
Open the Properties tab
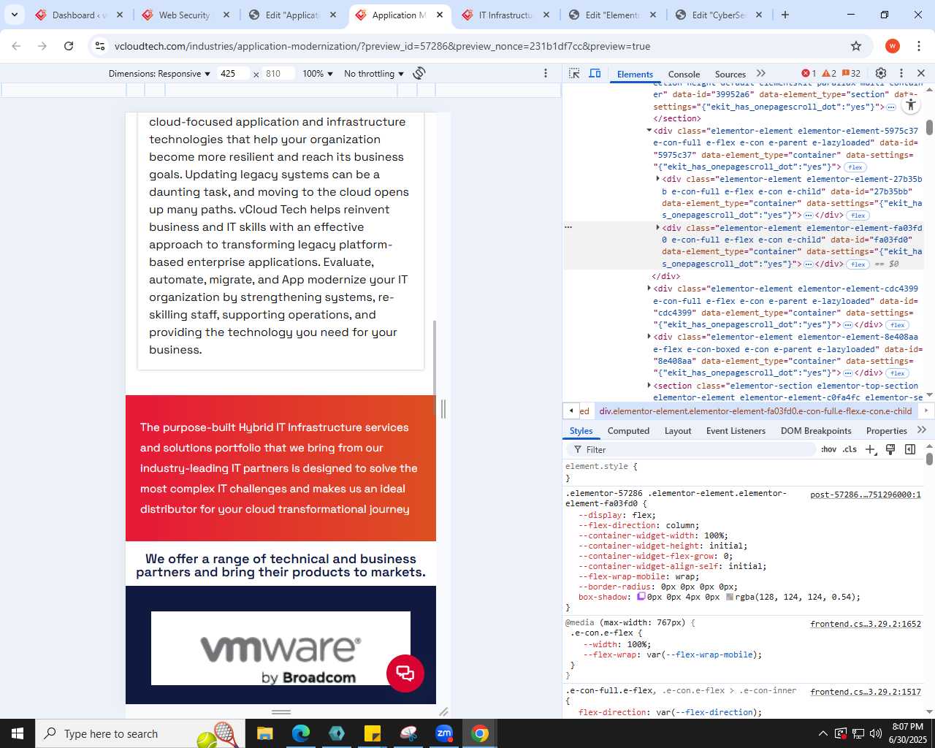point(886,431)
